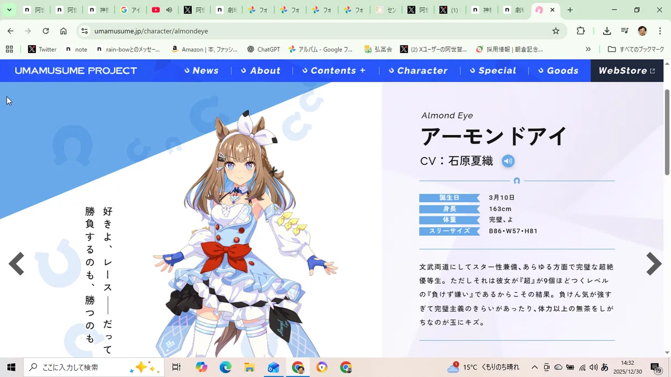This screenshot has height=377, width=671.
Task: Open the apps grid icon in bookmarks bar
Action: [x=10, y=49]
